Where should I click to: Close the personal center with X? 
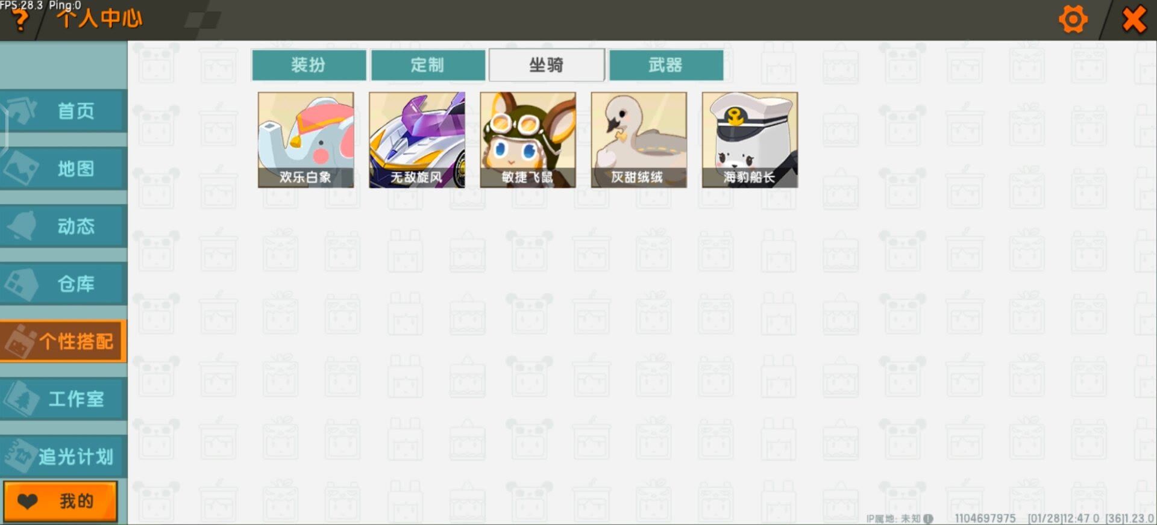click(1134, 19)
